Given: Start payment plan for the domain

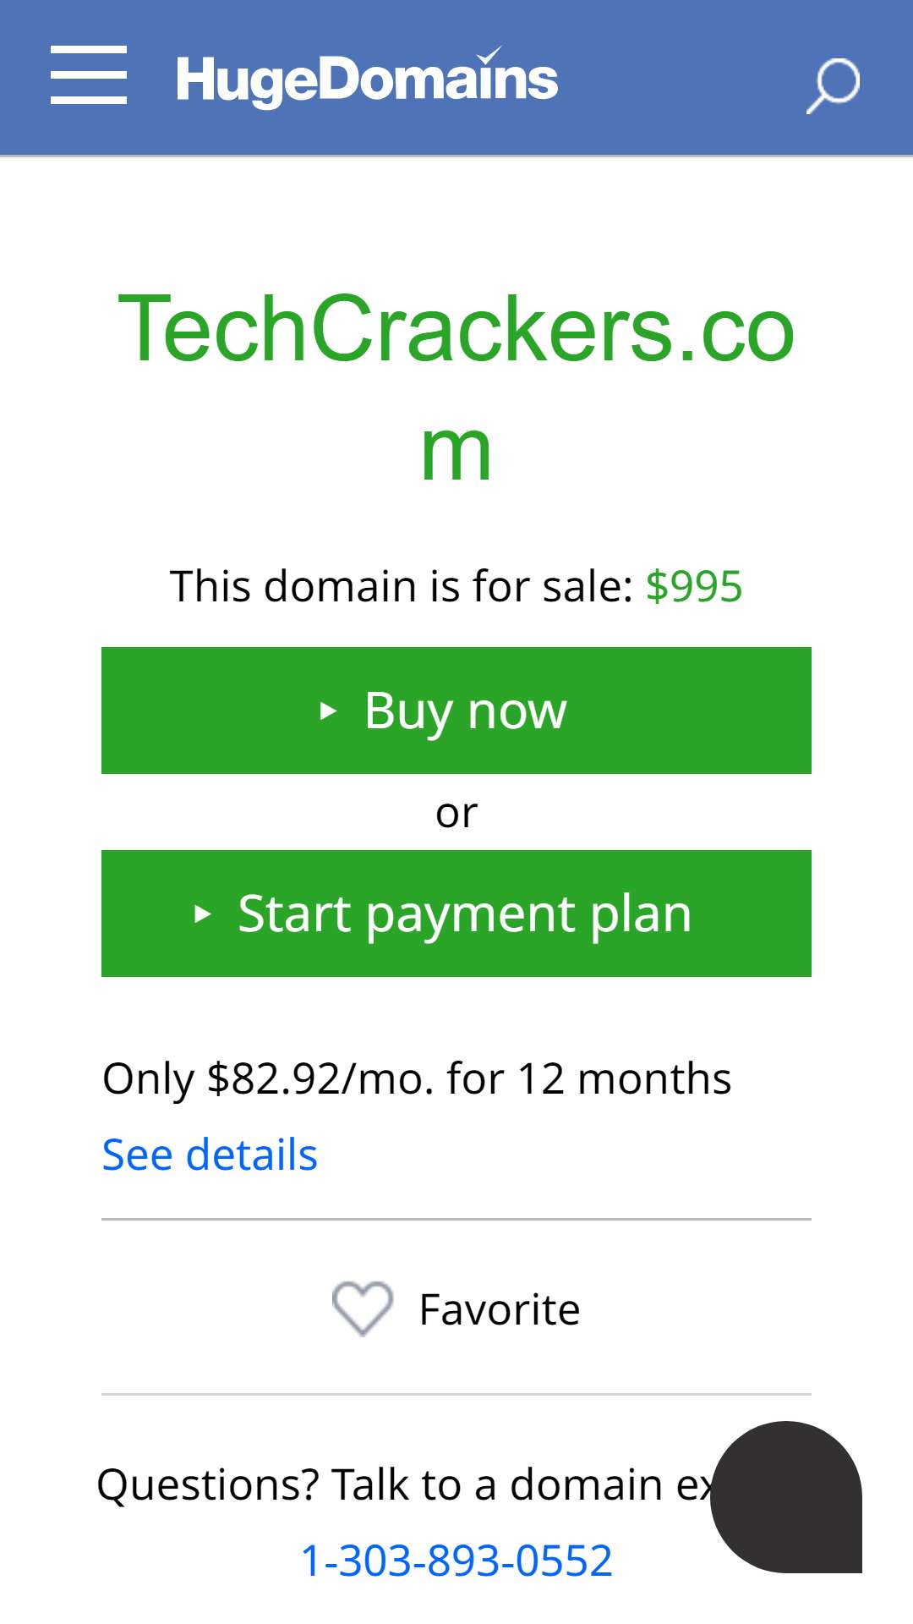Looking at the screenshot, I should point(456,913).
